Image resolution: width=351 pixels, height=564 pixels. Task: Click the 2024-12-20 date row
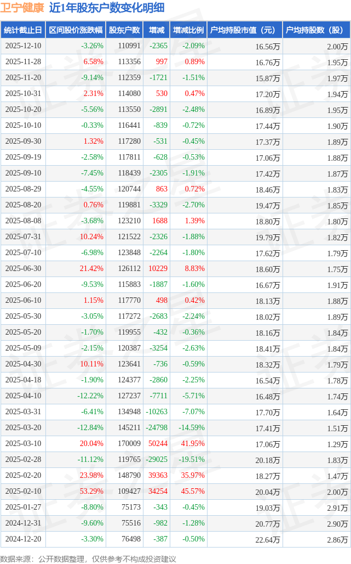click(23, 539)
